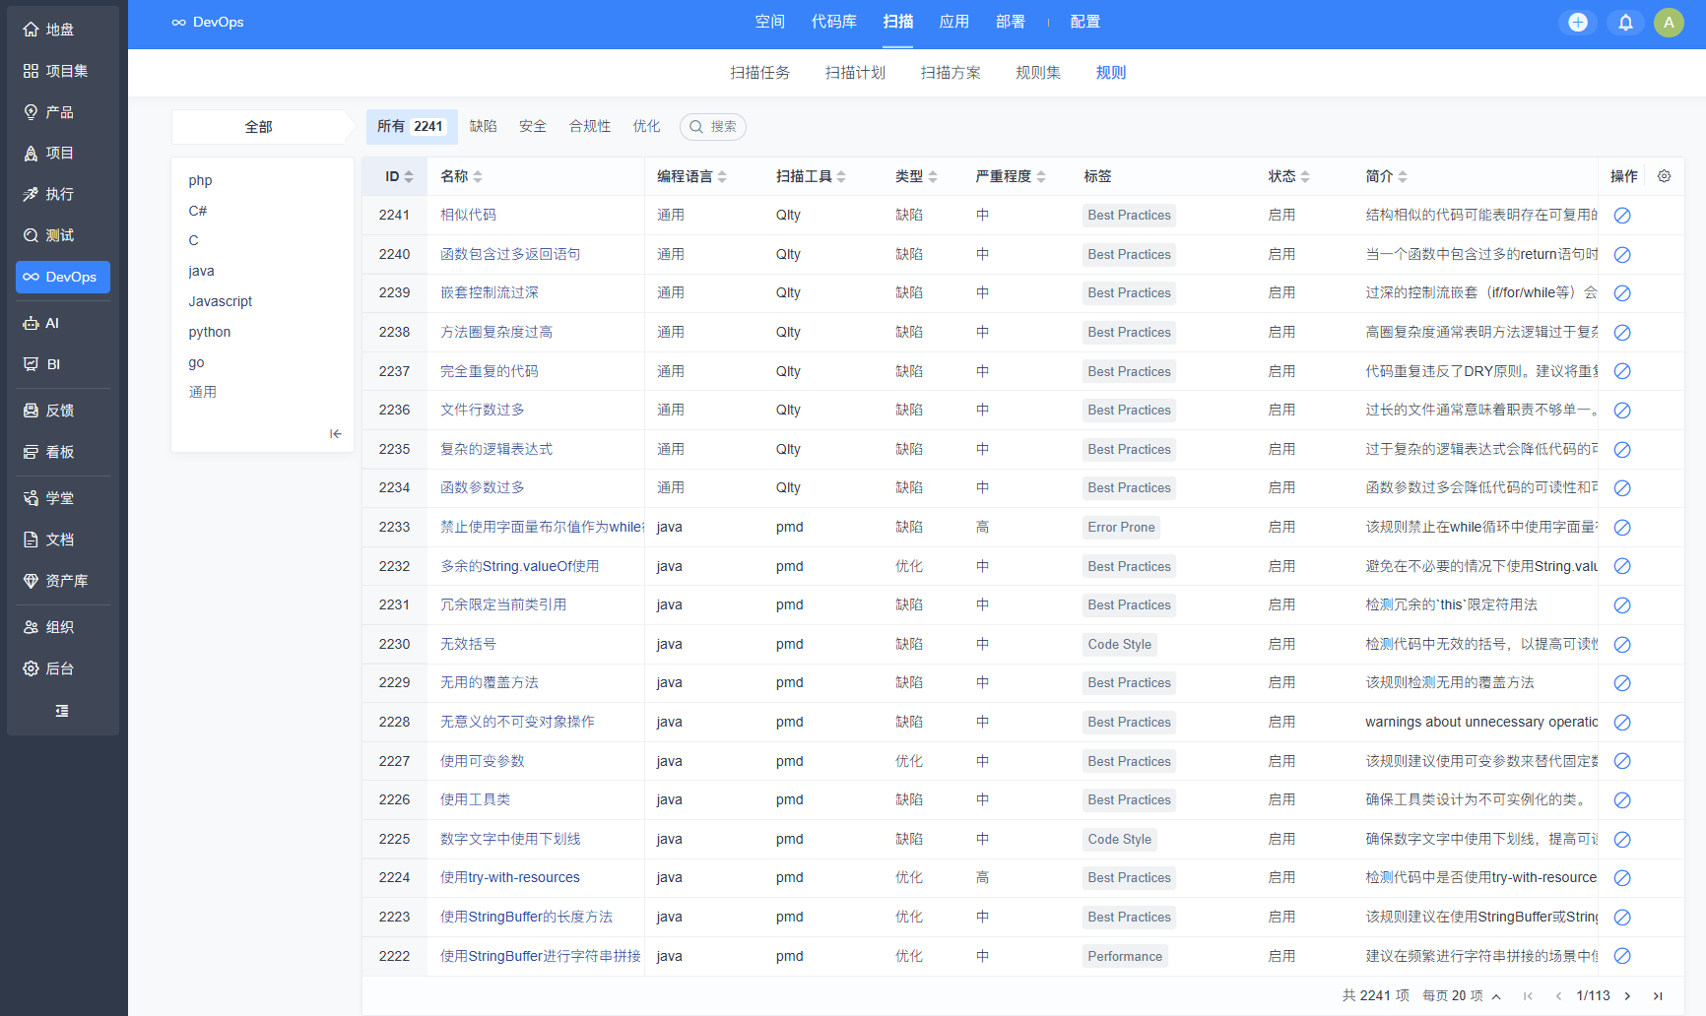Sort by 严重程度 column header
The height and width of the screenshot is (1016, 1706).
[x=1010, y=176]
